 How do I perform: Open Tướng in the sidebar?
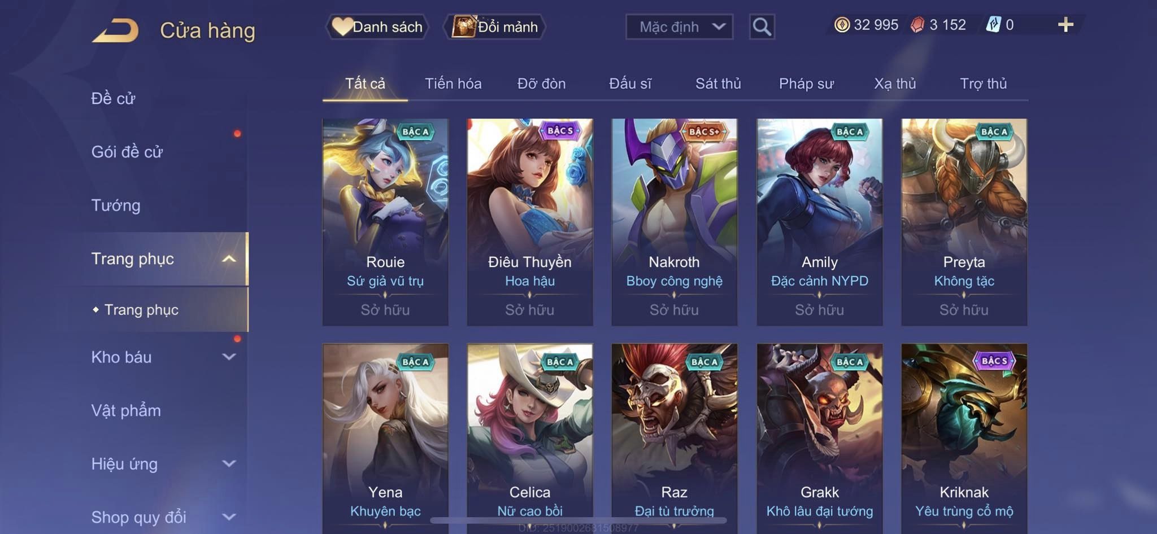[116, 205]
